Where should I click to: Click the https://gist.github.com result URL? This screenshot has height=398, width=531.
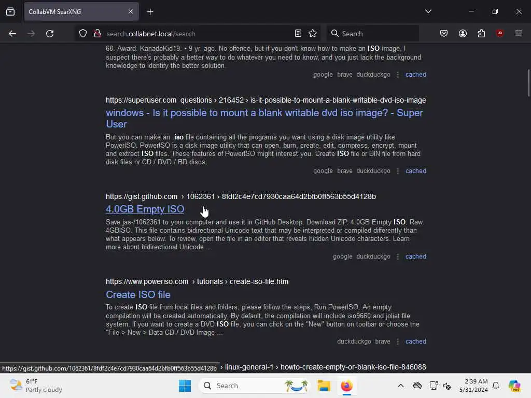click(241, 196)
